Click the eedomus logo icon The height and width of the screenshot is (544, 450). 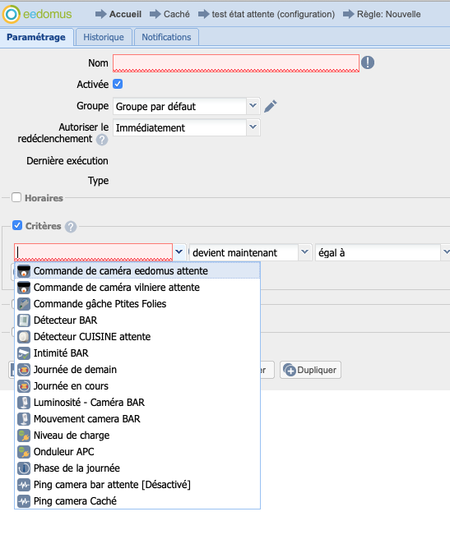pos(12,14)
